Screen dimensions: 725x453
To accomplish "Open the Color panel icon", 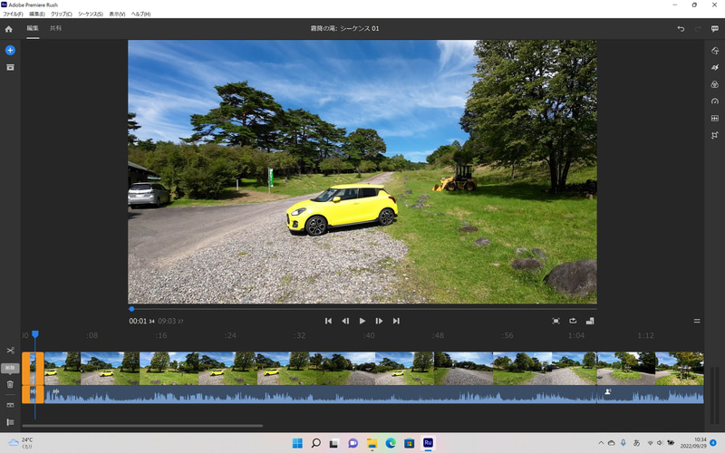I will coord(715,84).
